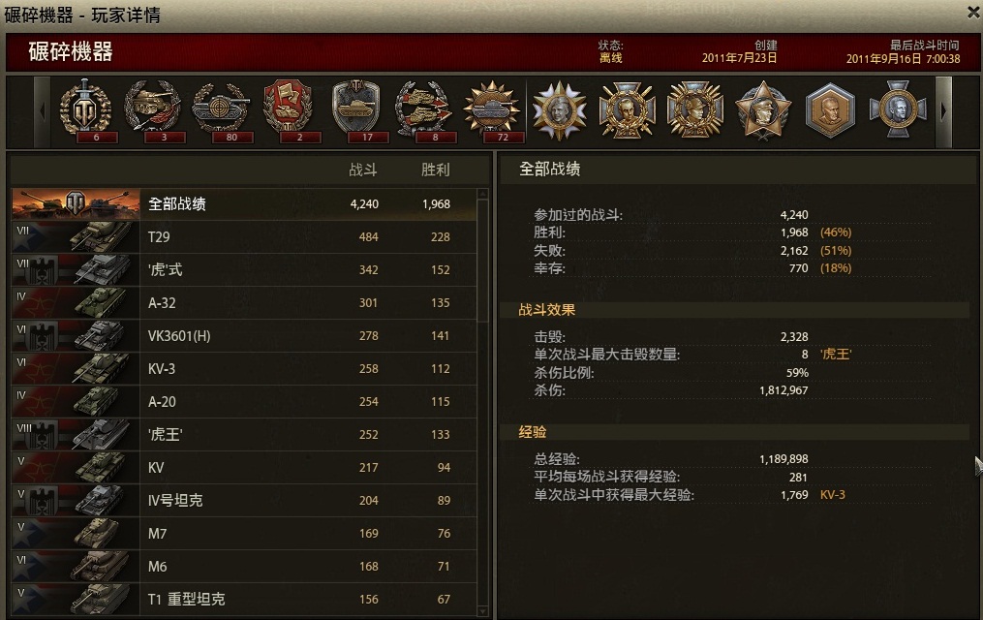
Task: Click the tank wreath medal showing 3
Action: (x=154, y=111)
